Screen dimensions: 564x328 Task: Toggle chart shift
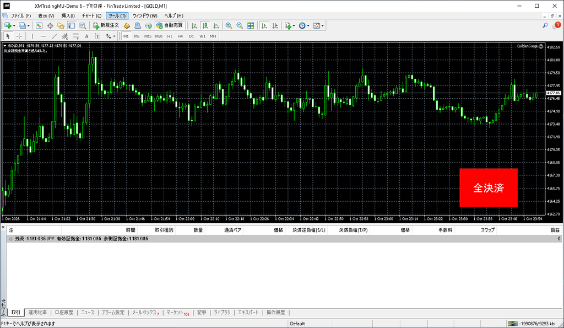[x=275, y=25]
